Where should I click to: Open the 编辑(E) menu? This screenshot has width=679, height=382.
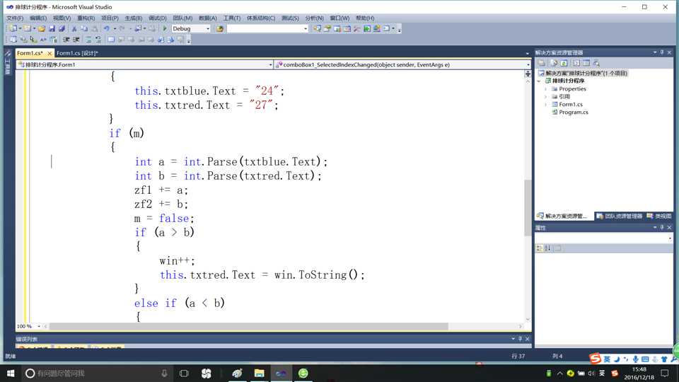(x=38, y=18)
